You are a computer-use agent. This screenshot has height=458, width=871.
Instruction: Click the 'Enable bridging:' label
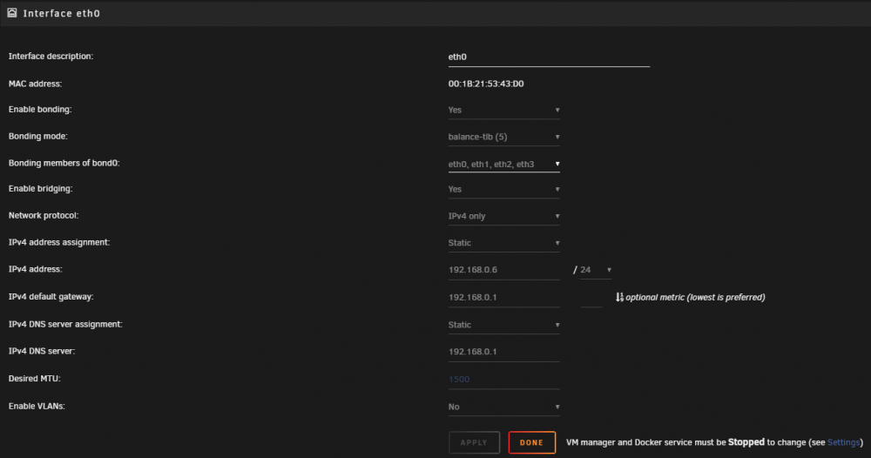point(41,189)
